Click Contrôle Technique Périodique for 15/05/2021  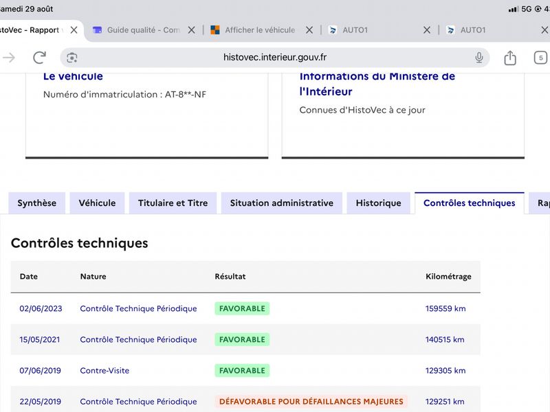138,339
